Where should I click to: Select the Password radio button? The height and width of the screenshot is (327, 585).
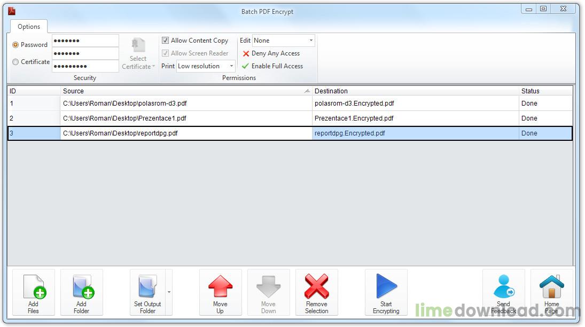coord(15,45)
